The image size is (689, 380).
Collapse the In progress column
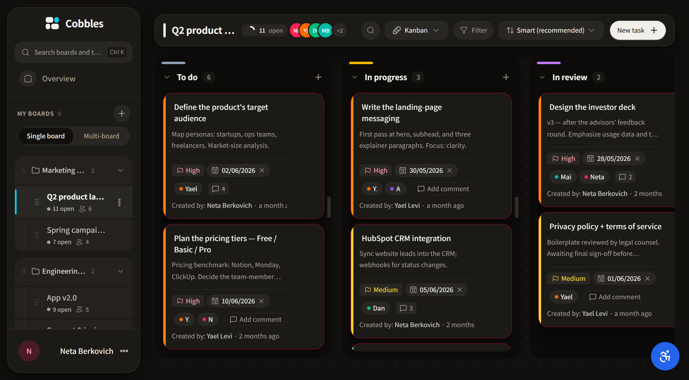click(x=355, y=77)
